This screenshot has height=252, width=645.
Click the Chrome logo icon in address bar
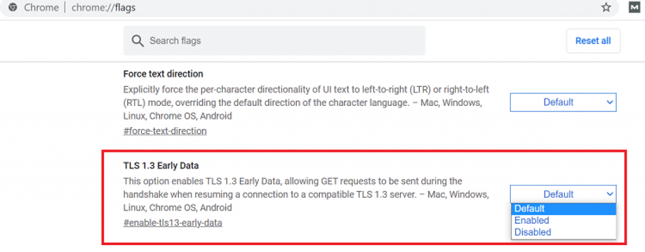pyautogui.click(x=12, y=8)
